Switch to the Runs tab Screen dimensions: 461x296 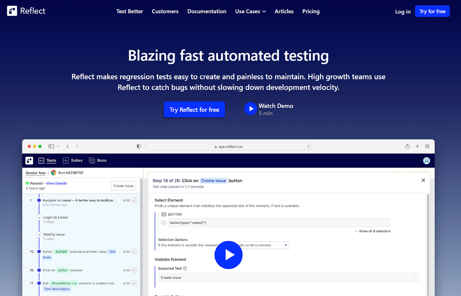98,161
